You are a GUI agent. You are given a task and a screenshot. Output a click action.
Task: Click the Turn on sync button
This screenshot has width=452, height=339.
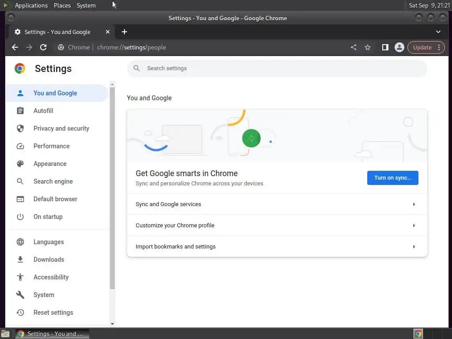(x=392, y=178)
